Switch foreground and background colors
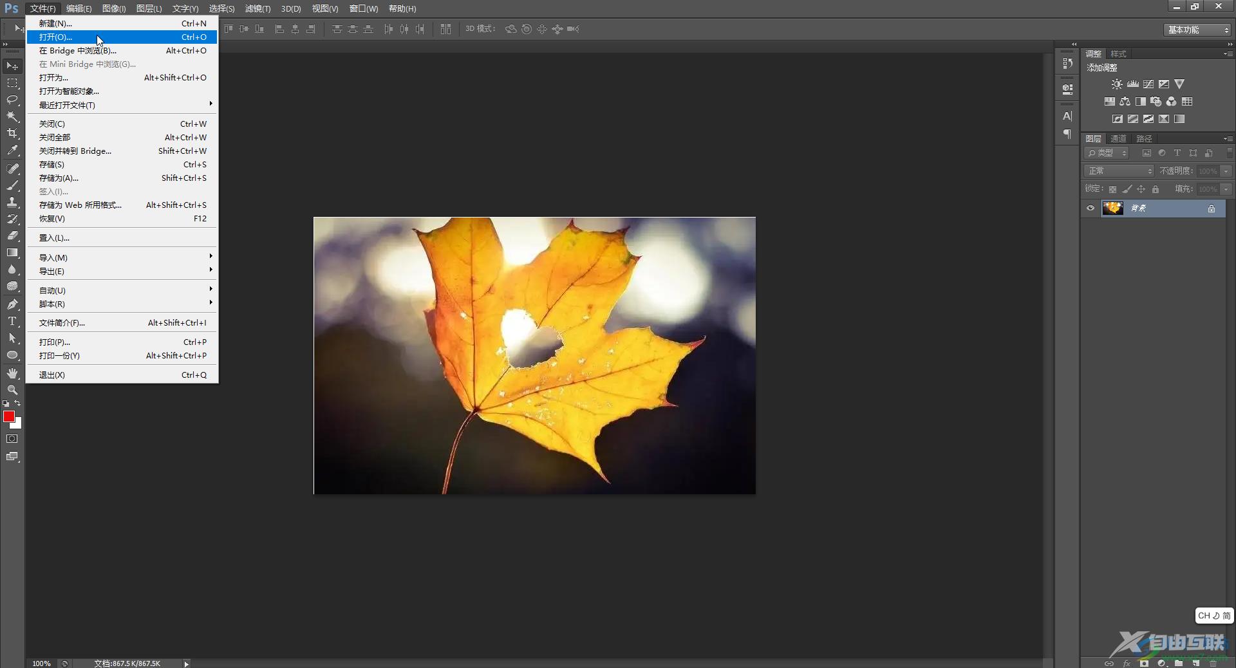This screenshot has width=1236, height=668. point(18,403)
